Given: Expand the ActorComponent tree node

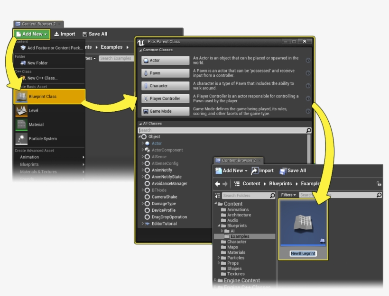Looking at the screenshot, I should click(x=142, y=150).
